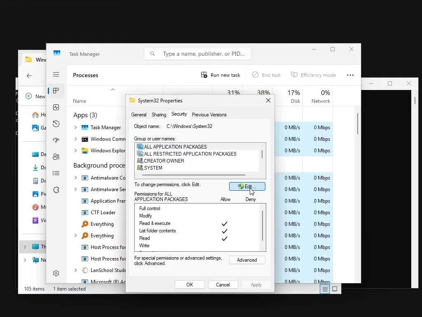
Task: Click the vertical scrollbar in permissions list
Action: coord(263,225)
